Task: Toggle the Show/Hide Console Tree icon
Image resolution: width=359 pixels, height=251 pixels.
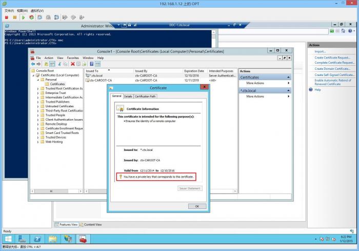Action: pos(52,64)
